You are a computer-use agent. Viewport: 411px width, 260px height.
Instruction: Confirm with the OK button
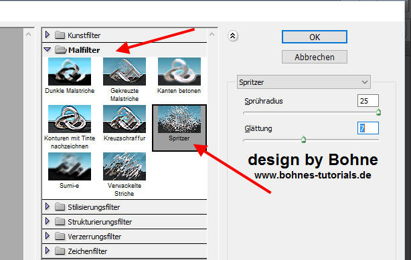pyautogui.click(x=315, y=37)
